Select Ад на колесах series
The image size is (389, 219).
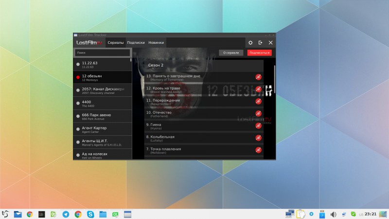(x=103, y=154)
